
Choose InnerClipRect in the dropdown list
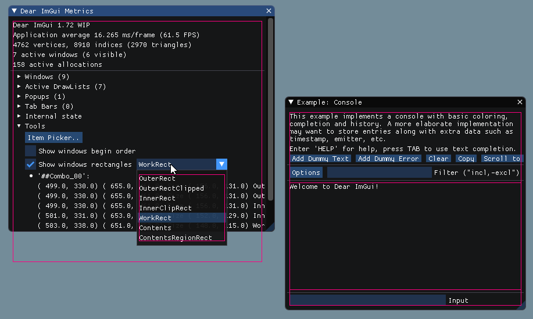coord(165,208)
